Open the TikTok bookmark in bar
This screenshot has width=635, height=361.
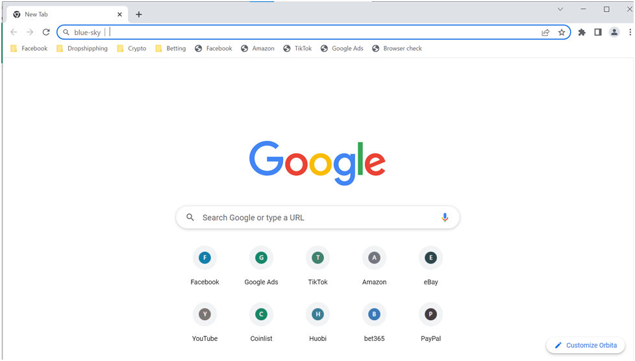[297, 48]
